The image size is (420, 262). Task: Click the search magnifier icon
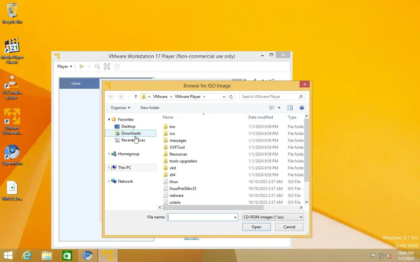[301, 97]
